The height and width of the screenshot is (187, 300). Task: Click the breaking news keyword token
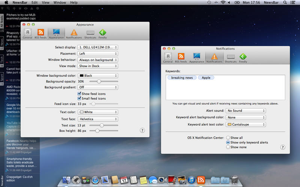point(182,78)
